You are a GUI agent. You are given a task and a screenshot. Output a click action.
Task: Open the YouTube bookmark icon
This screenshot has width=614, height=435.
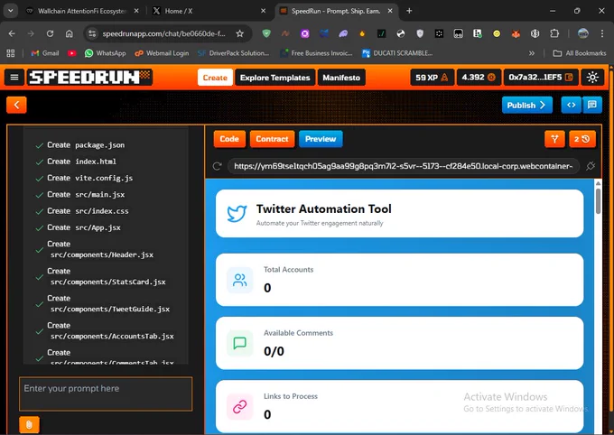click(71, 53)
